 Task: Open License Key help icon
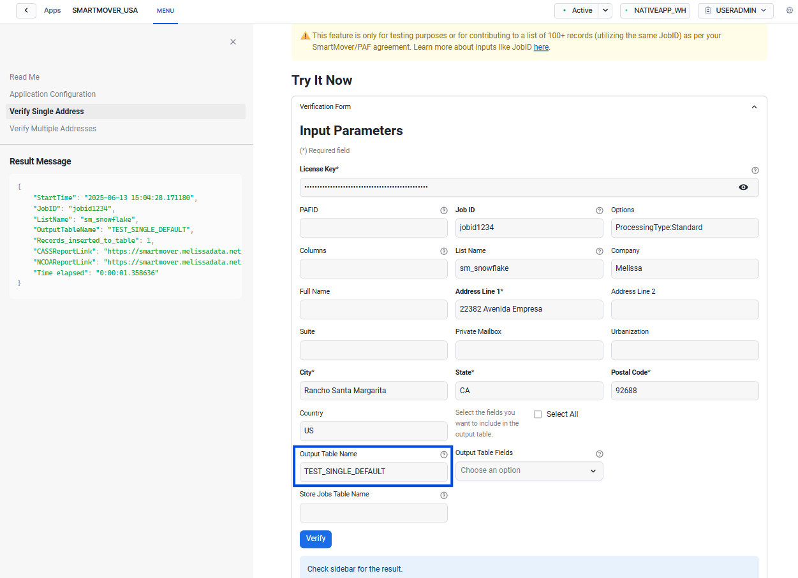(x=755, y=170)
